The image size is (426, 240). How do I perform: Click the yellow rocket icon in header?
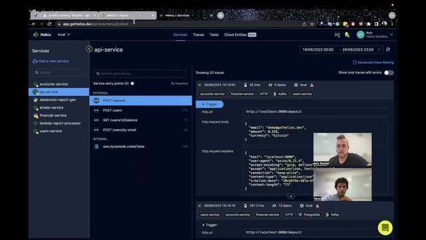tap(347, 35)
